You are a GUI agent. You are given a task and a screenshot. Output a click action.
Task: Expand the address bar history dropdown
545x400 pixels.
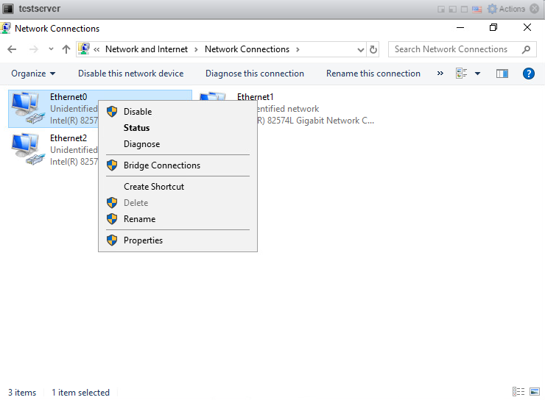tap(361, 49)
